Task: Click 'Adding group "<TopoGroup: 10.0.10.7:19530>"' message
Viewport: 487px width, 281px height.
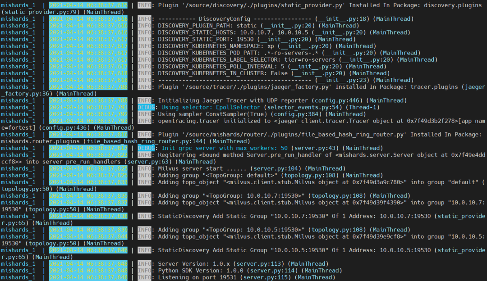Action: pos(231,196)
